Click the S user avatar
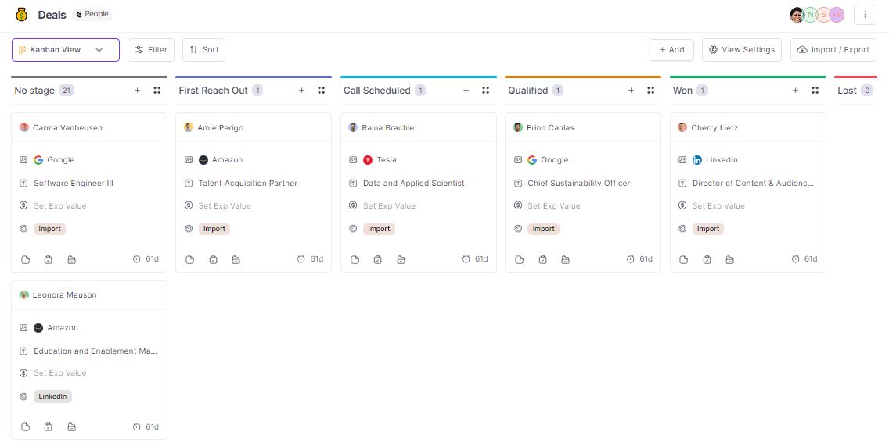The width and height of the screenshot is (889, 442). (x=824, y=15)
